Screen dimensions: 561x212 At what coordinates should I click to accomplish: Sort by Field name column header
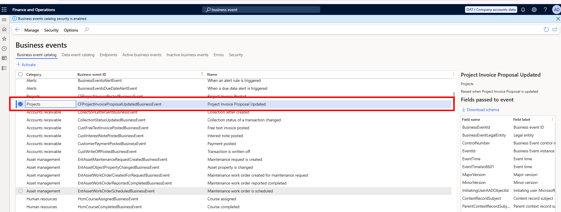point(471,120)
